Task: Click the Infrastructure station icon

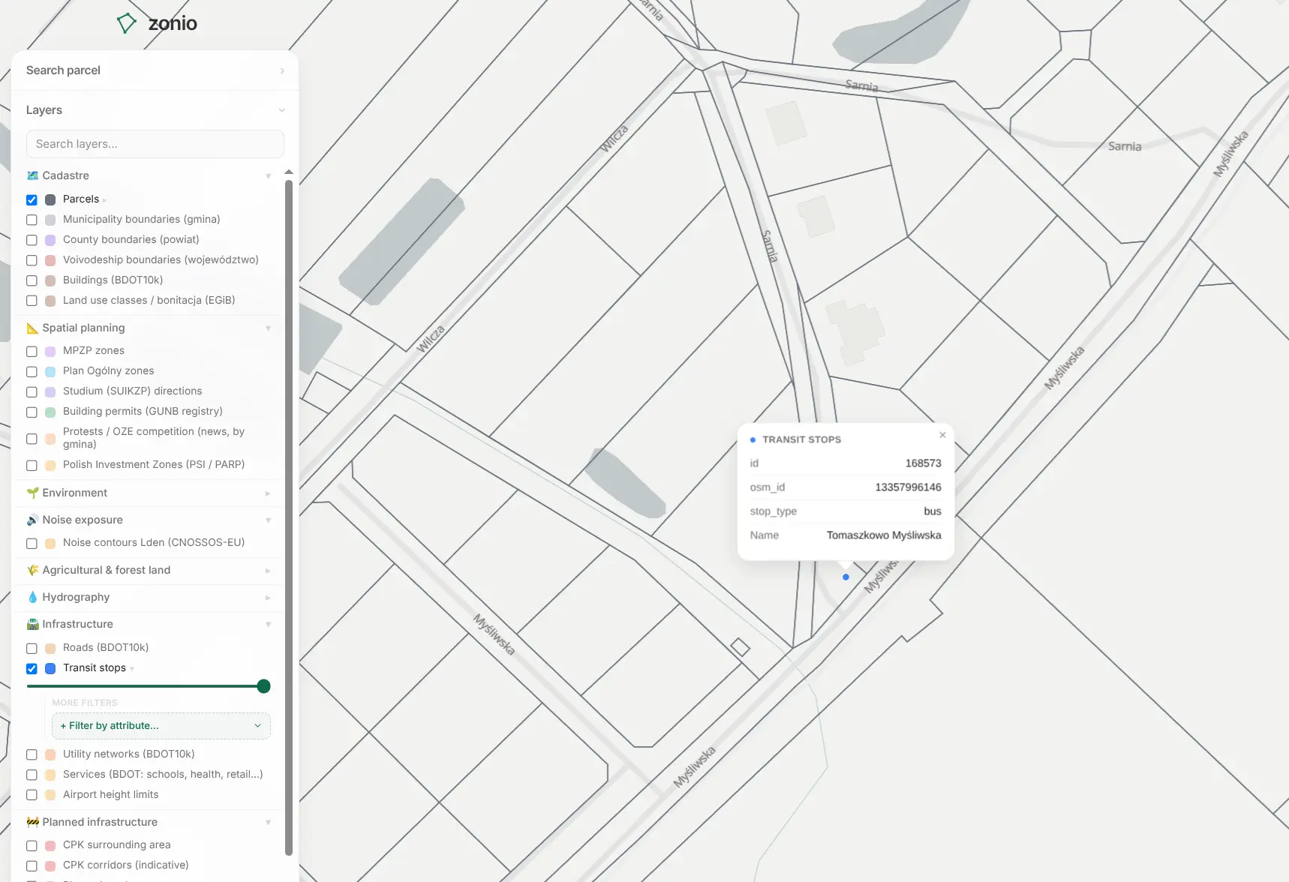Action: coord(32,624)
